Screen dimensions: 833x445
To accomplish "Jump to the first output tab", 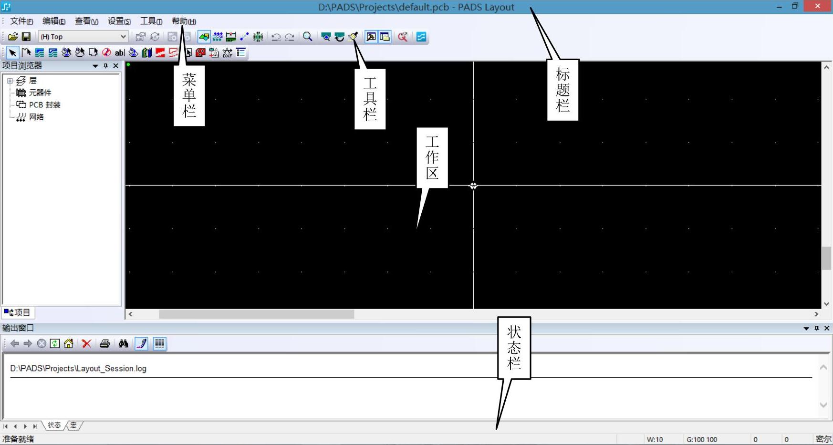I will [5, 426].
